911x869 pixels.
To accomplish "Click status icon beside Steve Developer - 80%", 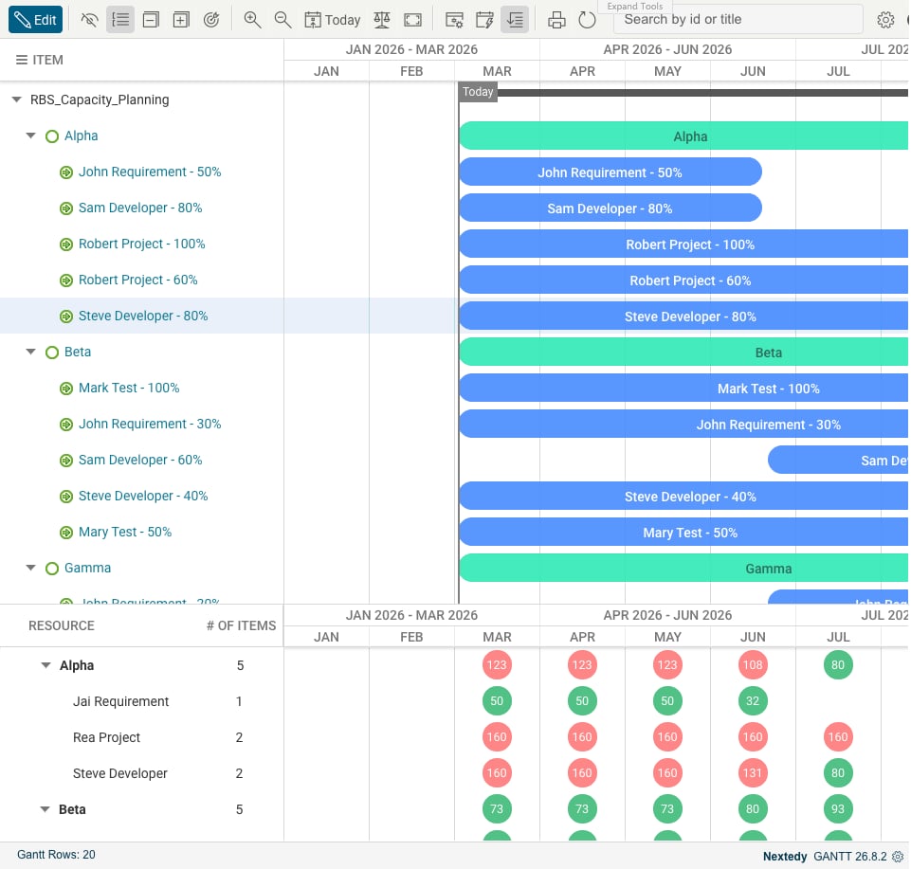I will [x=66, y=317].
